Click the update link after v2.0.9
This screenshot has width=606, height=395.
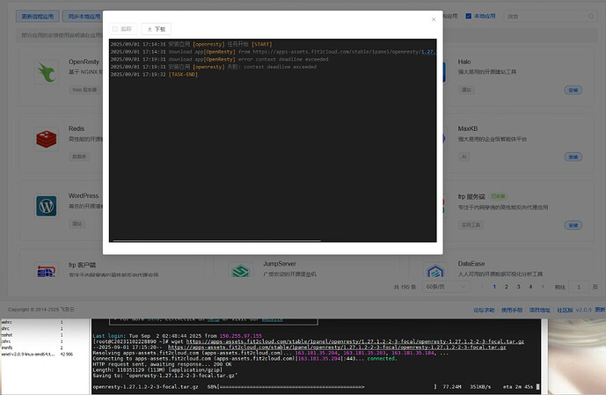tap(600, 310)
